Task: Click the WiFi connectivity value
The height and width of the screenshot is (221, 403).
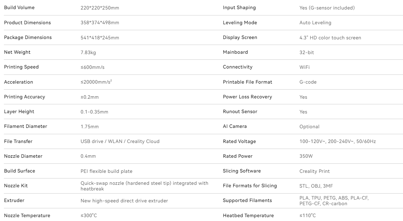Action: (x=304, y=67)
